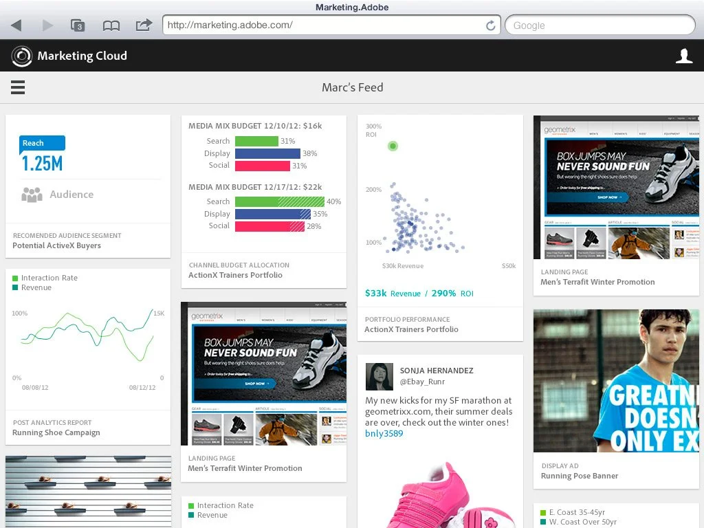Open the Running Pose Banner display ad
The height and width of the screenshot is (528, 704).
(579, 476)
